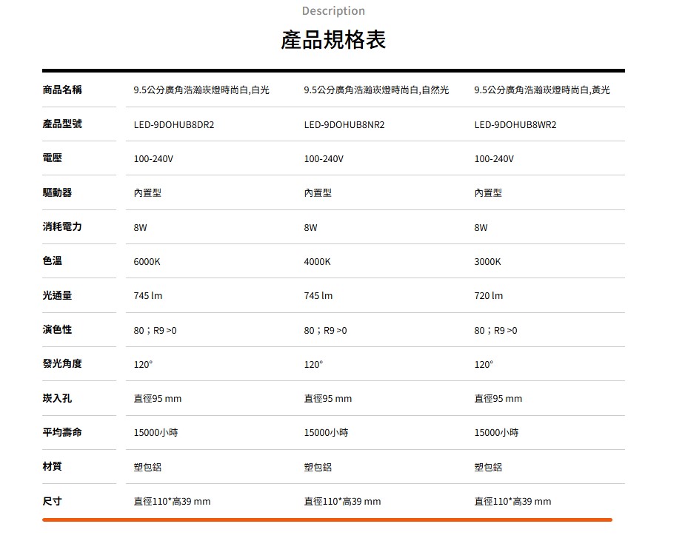Screen dimensions: 685x538
Task: Click 15000小時 in the LED-9DOHUB8DR2 column
Action: [156, 432]
